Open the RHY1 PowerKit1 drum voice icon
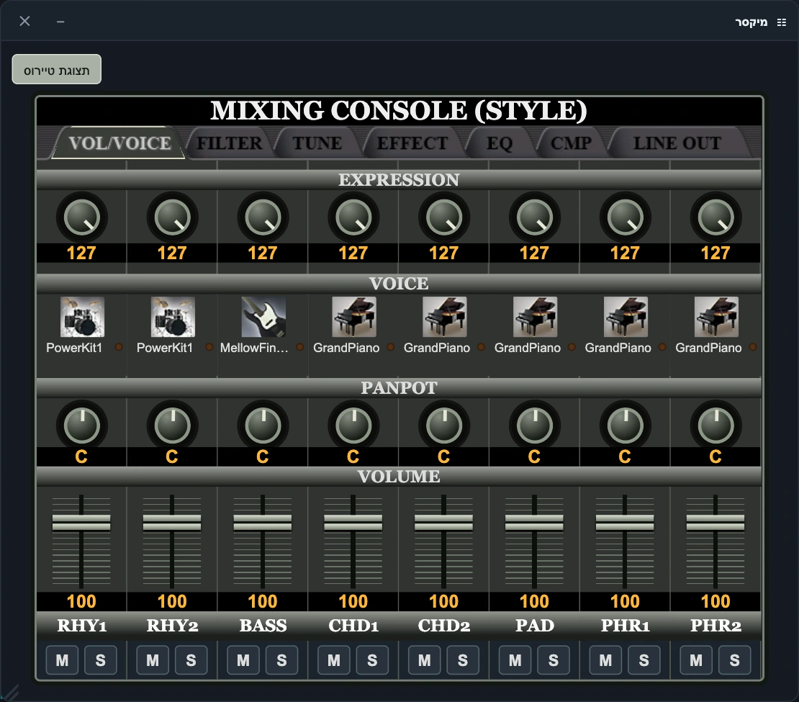This screenshot has height=702, width=799. click(x=82, y=317)
